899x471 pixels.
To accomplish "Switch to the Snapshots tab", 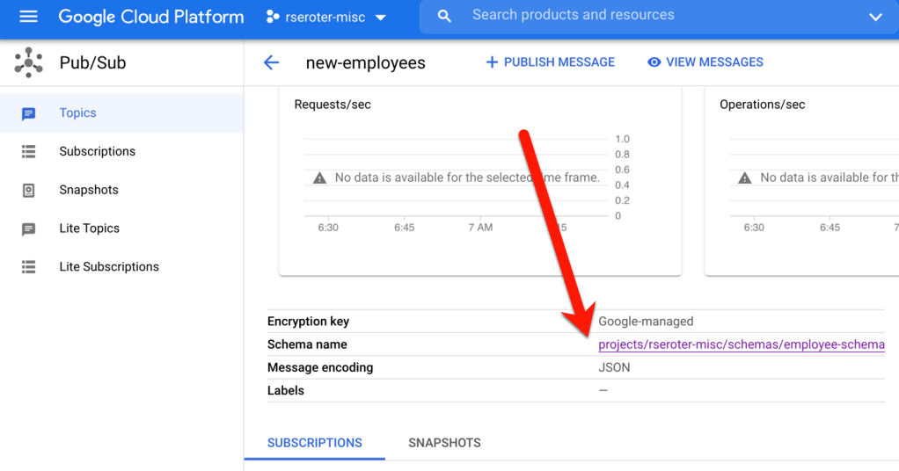I will click(444, 443).
